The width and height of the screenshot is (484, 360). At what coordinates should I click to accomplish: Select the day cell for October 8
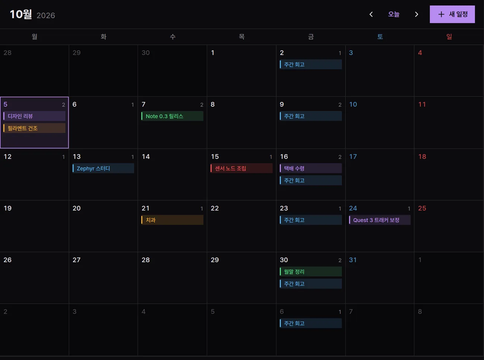click(x=242, y=122)
